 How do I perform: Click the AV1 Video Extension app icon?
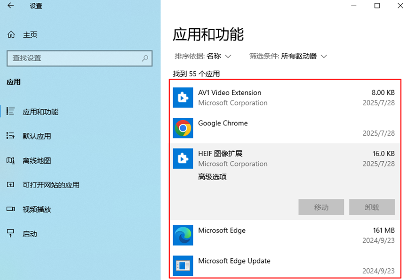pos(183,98)
